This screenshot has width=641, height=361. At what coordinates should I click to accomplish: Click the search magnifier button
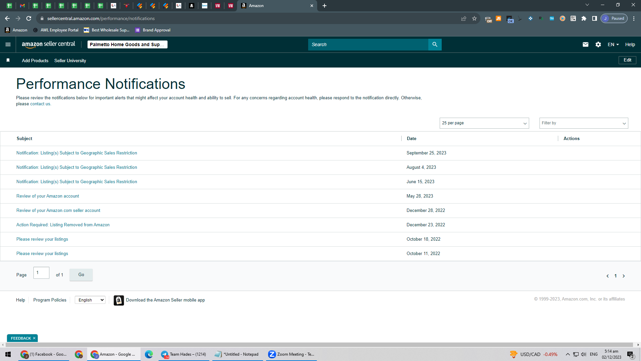coord(435,44)
